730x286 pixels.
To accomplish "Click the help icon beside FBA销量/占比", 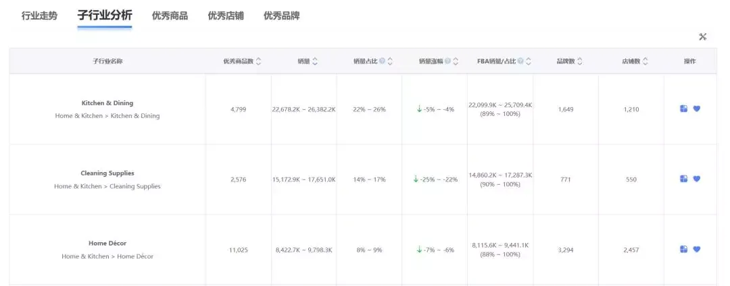I will pyautogui.click(x=520, y=61).
